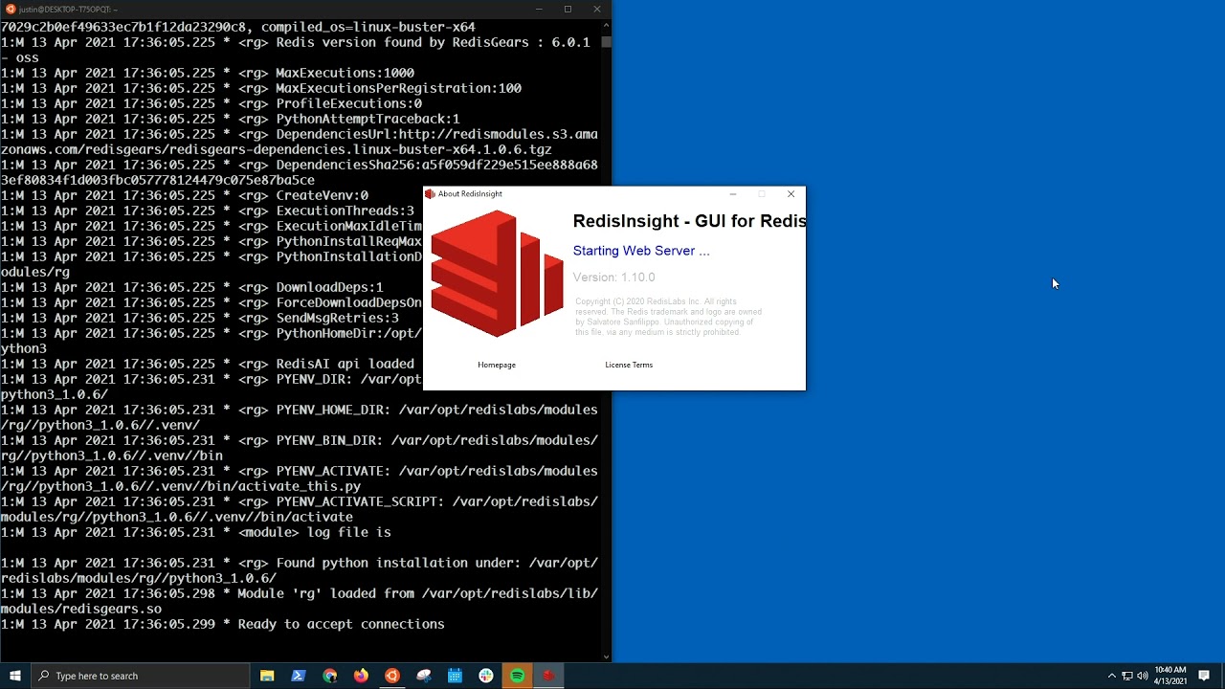
Task: Open the Snipping tool taskbar icon
Action: tap(424, 676)
